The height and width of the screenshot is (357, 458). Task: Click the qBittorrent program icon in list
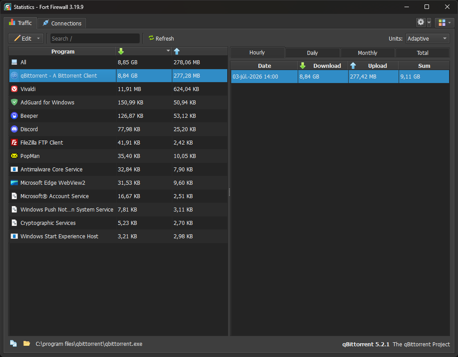pyautogui.click(x=14, y=75)
